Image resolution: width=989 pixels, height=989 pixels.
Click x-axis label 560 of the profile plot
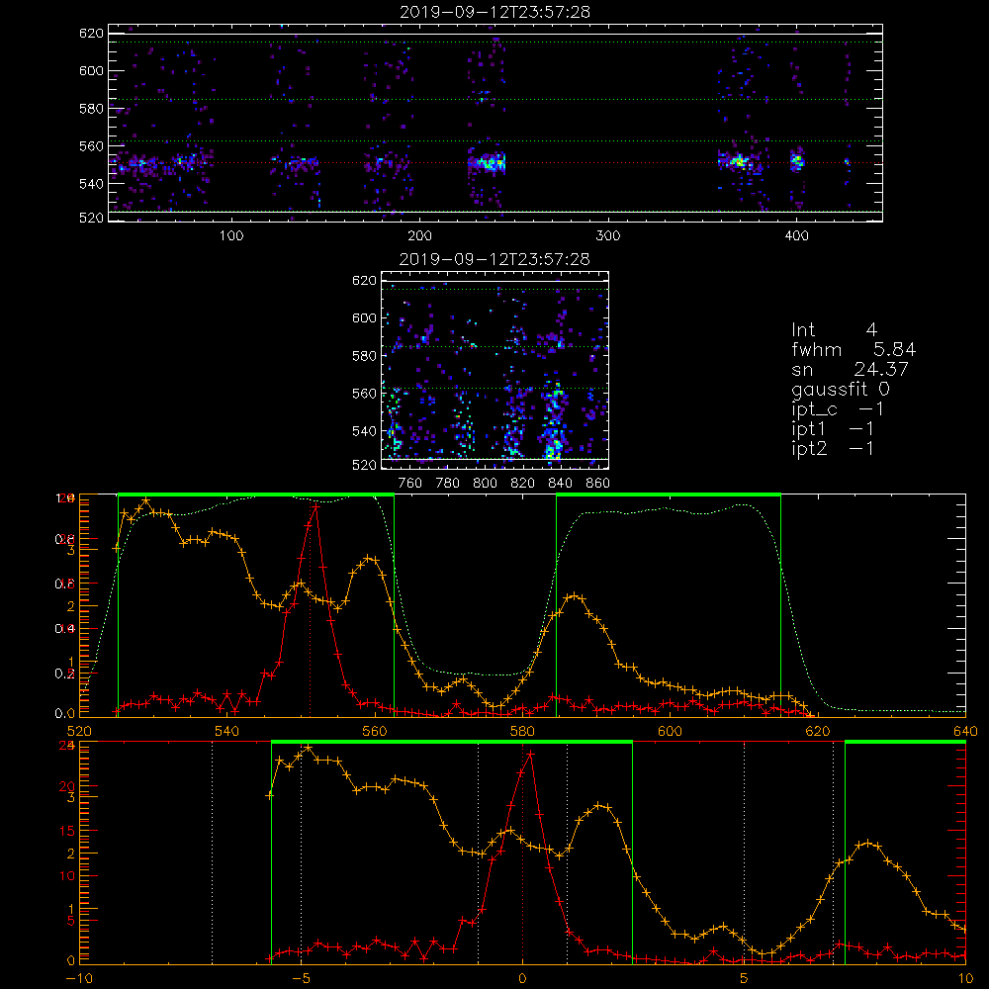(x=375, y=732)
